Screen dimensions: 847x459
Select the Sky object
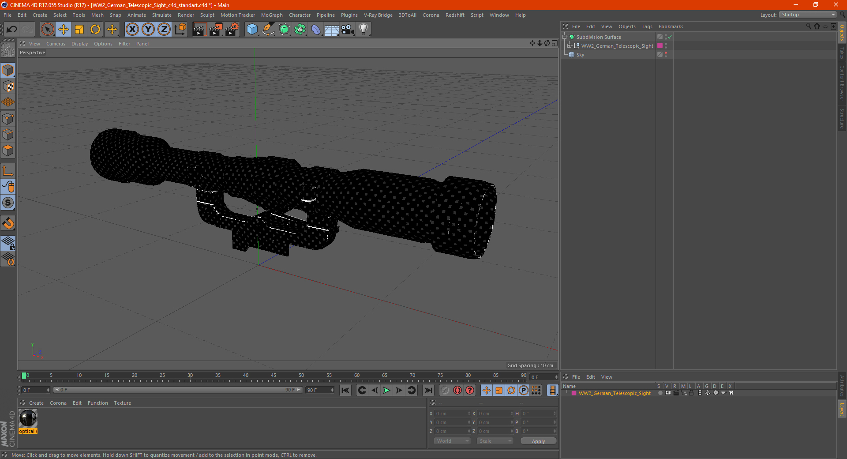pyautogui.click(x=580, y=55)
